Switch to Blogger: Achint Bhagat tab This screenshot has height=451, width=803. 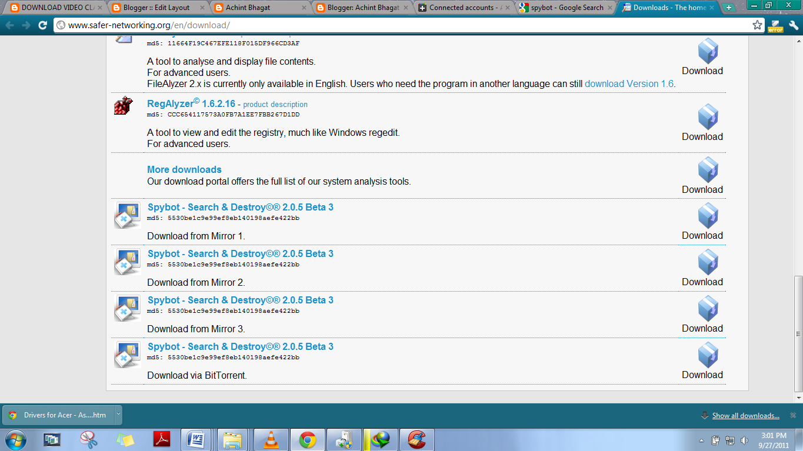(x=361, y=8)
